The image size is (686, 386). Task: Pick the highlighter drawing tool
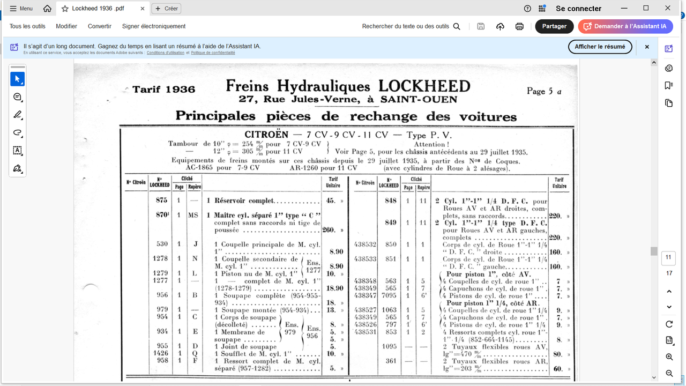point(18,115)
